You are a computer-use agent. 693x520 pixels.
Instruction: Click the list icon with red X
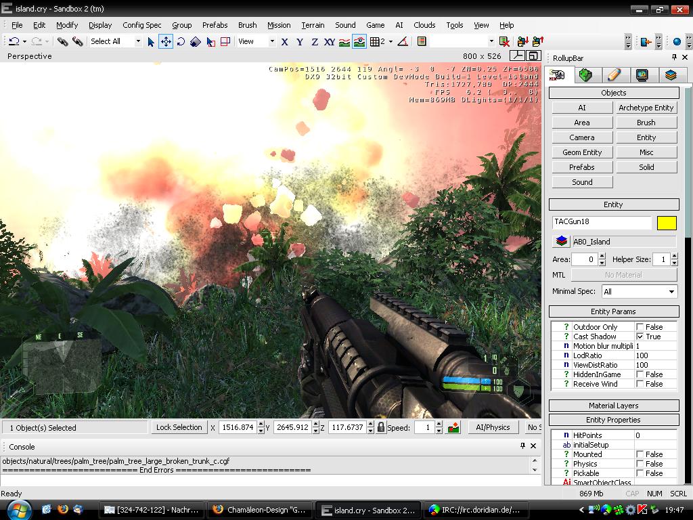click(x=504, y=41)
